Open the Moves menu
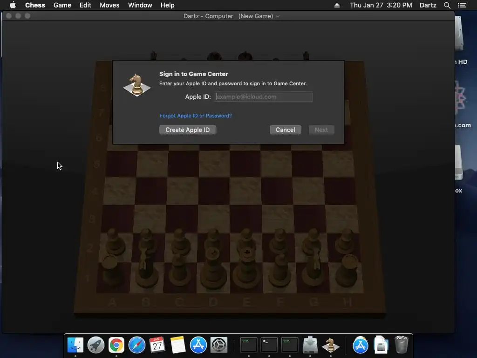 tap(109, 5)
